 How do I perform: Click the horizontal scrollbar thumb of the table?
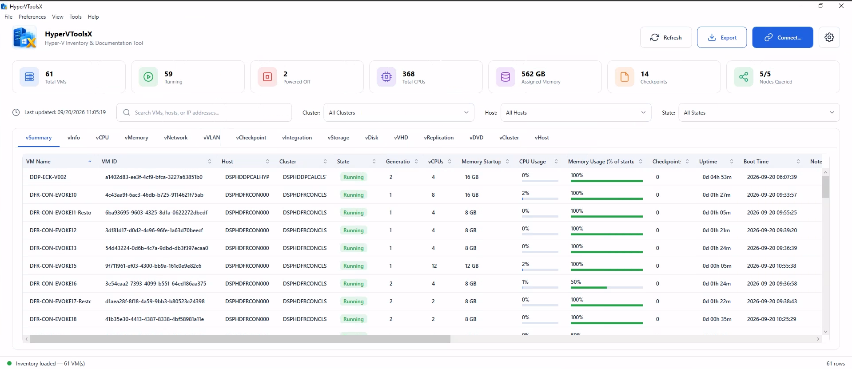240,339
